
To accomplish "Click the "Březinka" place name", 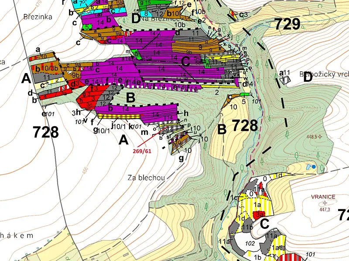I will [38, 17].
